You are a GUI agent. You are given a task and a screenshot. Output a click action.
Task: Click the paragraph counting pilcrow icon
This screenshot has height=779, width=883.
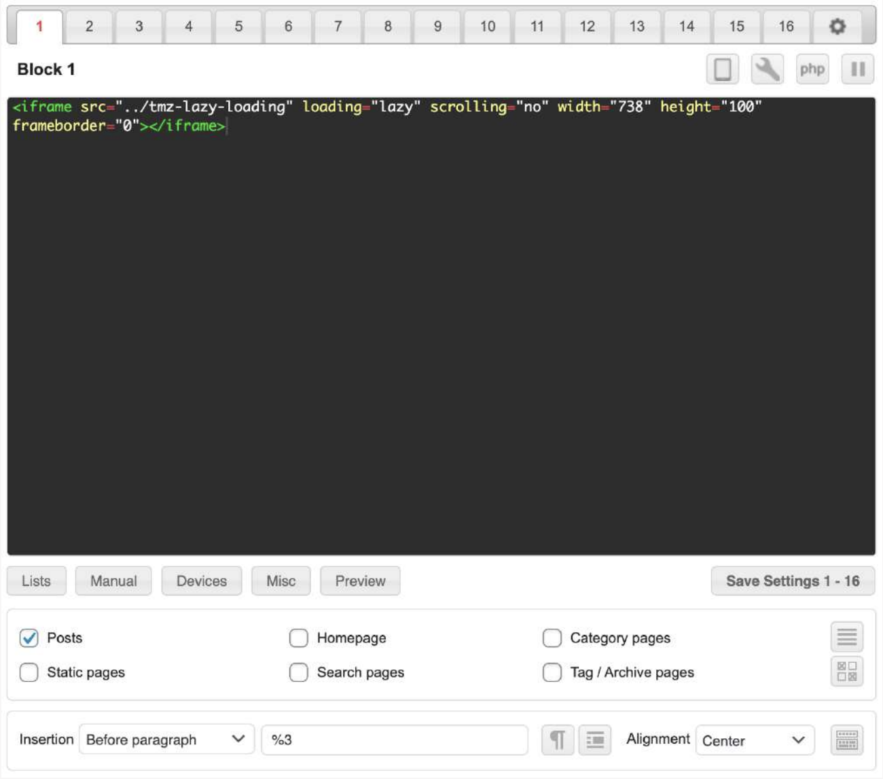pos(557,740)
